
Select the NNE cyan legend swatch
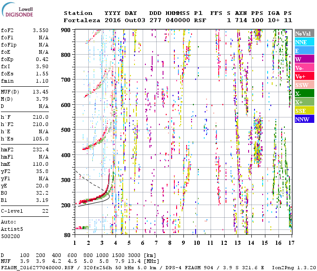(304, 42)
